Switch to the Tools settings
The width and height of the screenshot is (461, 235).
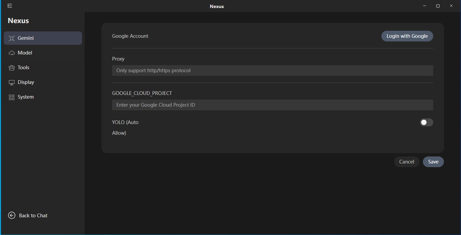tap(43, 68)
